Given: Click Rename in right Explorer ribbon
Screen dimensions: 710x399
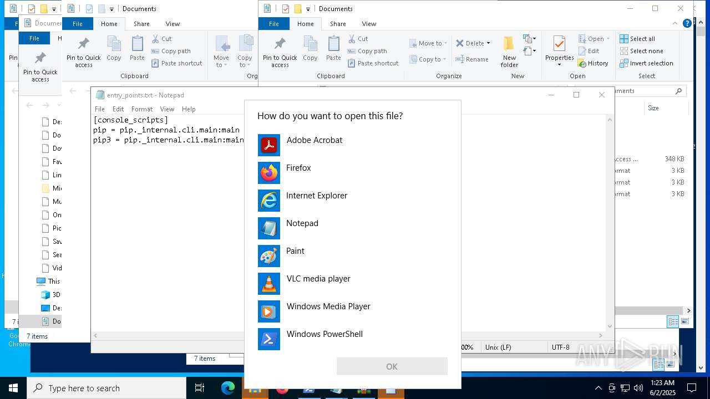Looking at the screenshot, I should 472,59.
